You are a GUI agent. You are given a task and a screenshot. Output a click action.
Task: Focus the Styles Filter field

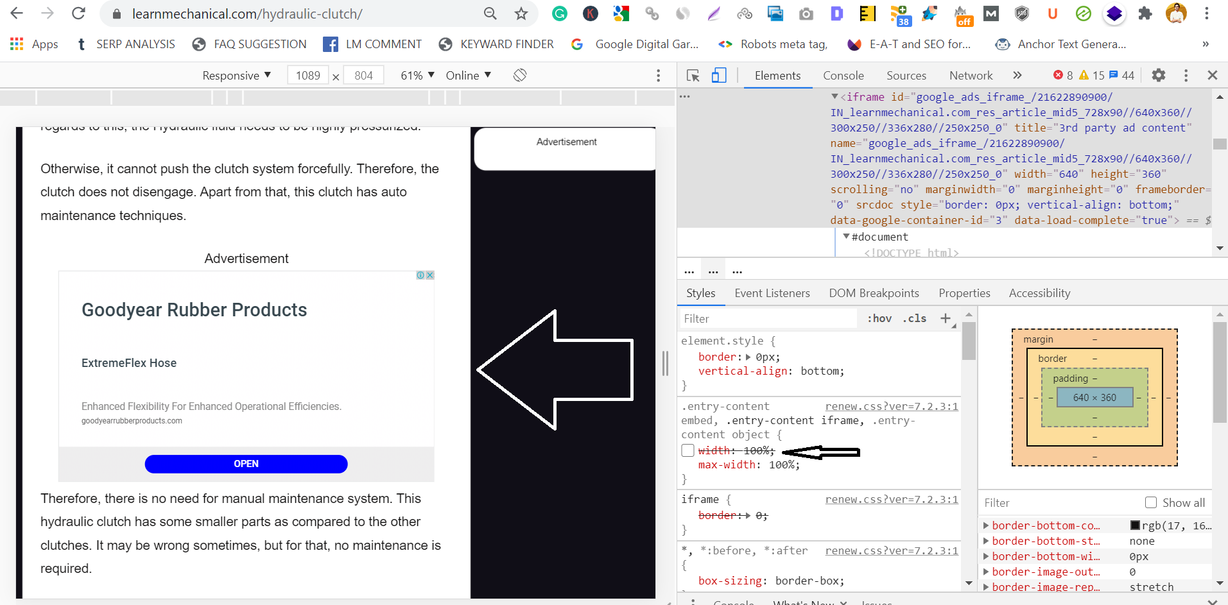coord(768,319)
